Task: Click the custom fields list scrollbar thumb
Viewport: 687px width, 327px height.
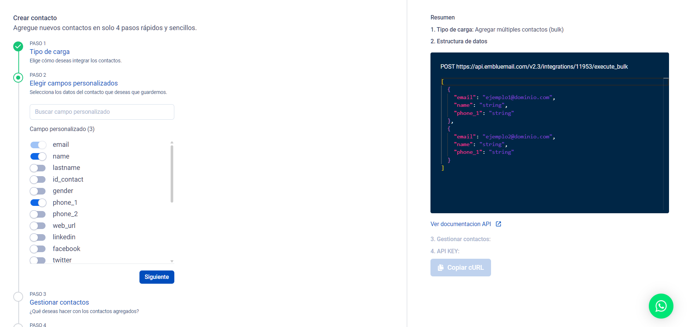Action: [x=172, y=174]
